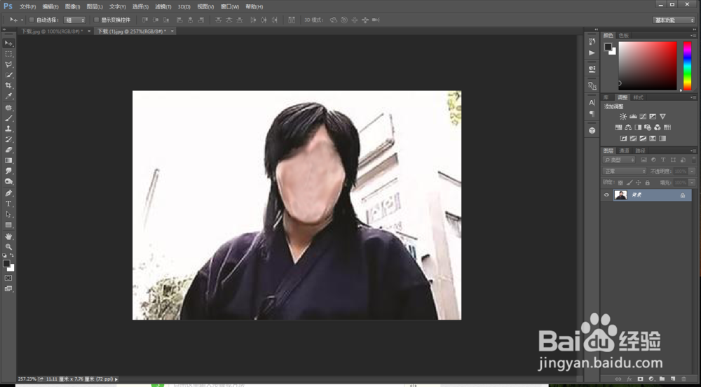This screenshot has width=701, height=387.
Task: Open the Actions panel play icon
Action: [592, 52]
